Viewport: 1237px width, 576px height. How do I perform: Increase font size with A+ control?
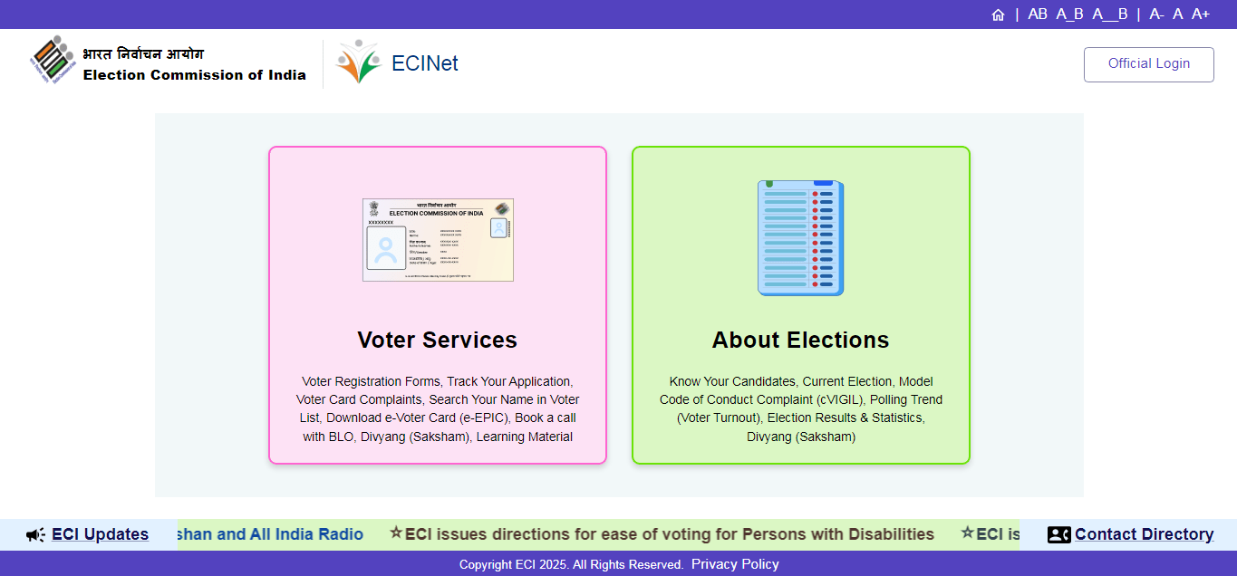1200,14
